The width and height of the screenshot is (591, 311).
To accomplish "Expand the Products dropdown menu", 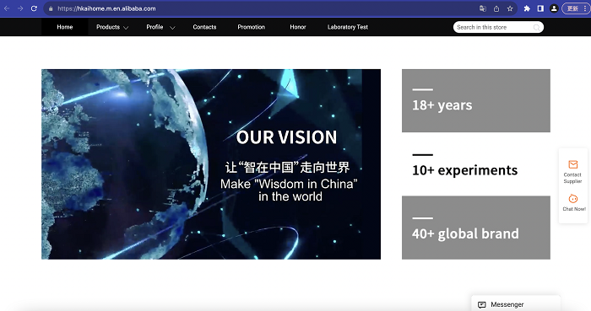I will pos(112,27).
